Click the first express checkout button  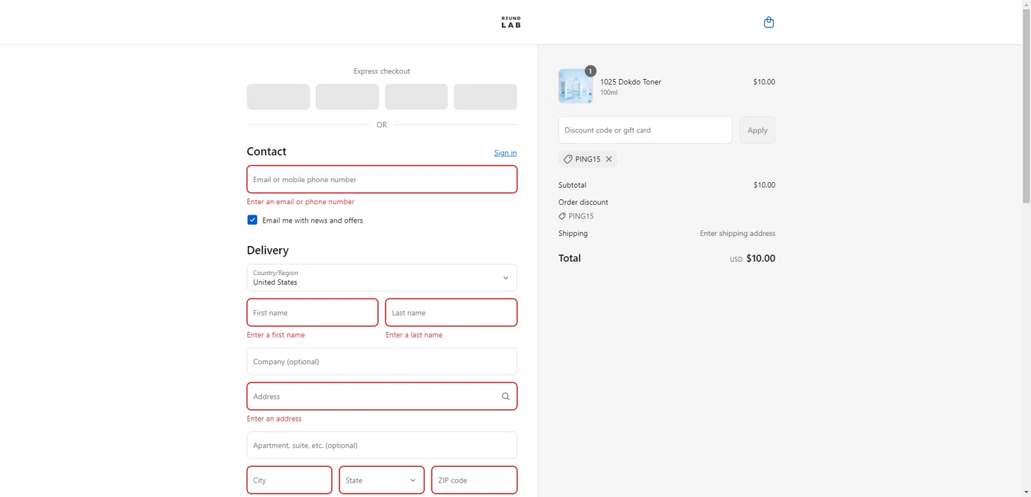(278, 97)
